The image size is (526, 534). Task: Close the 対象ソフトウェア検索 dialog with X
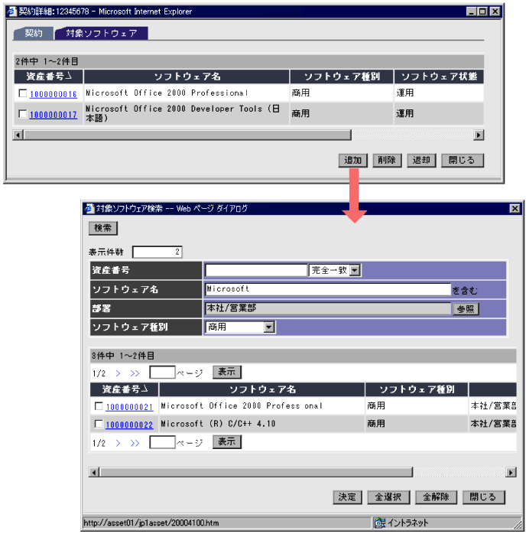pos(515,208)
